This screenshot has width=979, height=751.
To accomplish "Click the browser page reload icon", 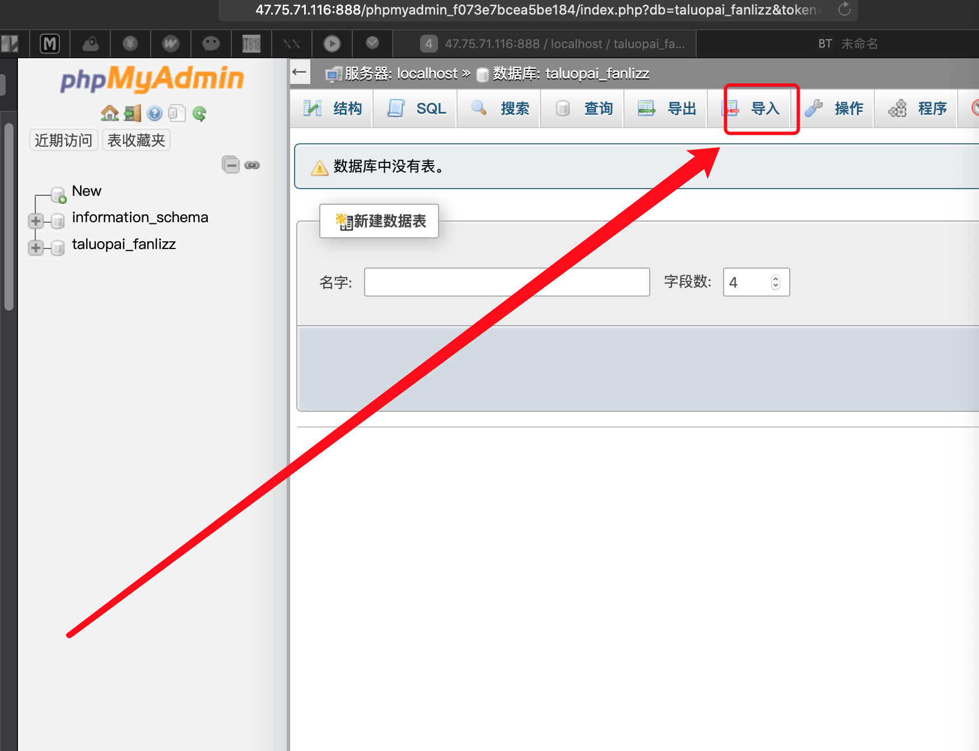I will coord(844,10).
